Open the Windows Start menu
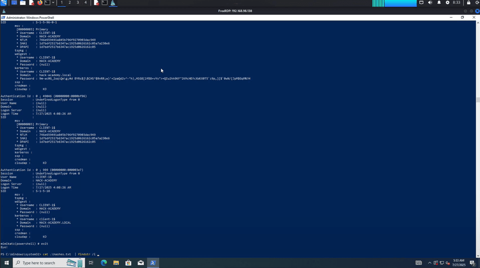 pos(6,263)
